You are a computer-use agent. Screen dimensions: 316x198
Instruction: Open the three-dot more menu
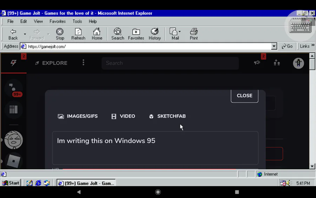click(84, 63)
